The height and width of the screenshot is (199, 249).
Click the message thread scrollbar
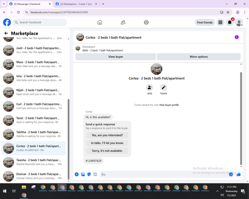[241, 118]
